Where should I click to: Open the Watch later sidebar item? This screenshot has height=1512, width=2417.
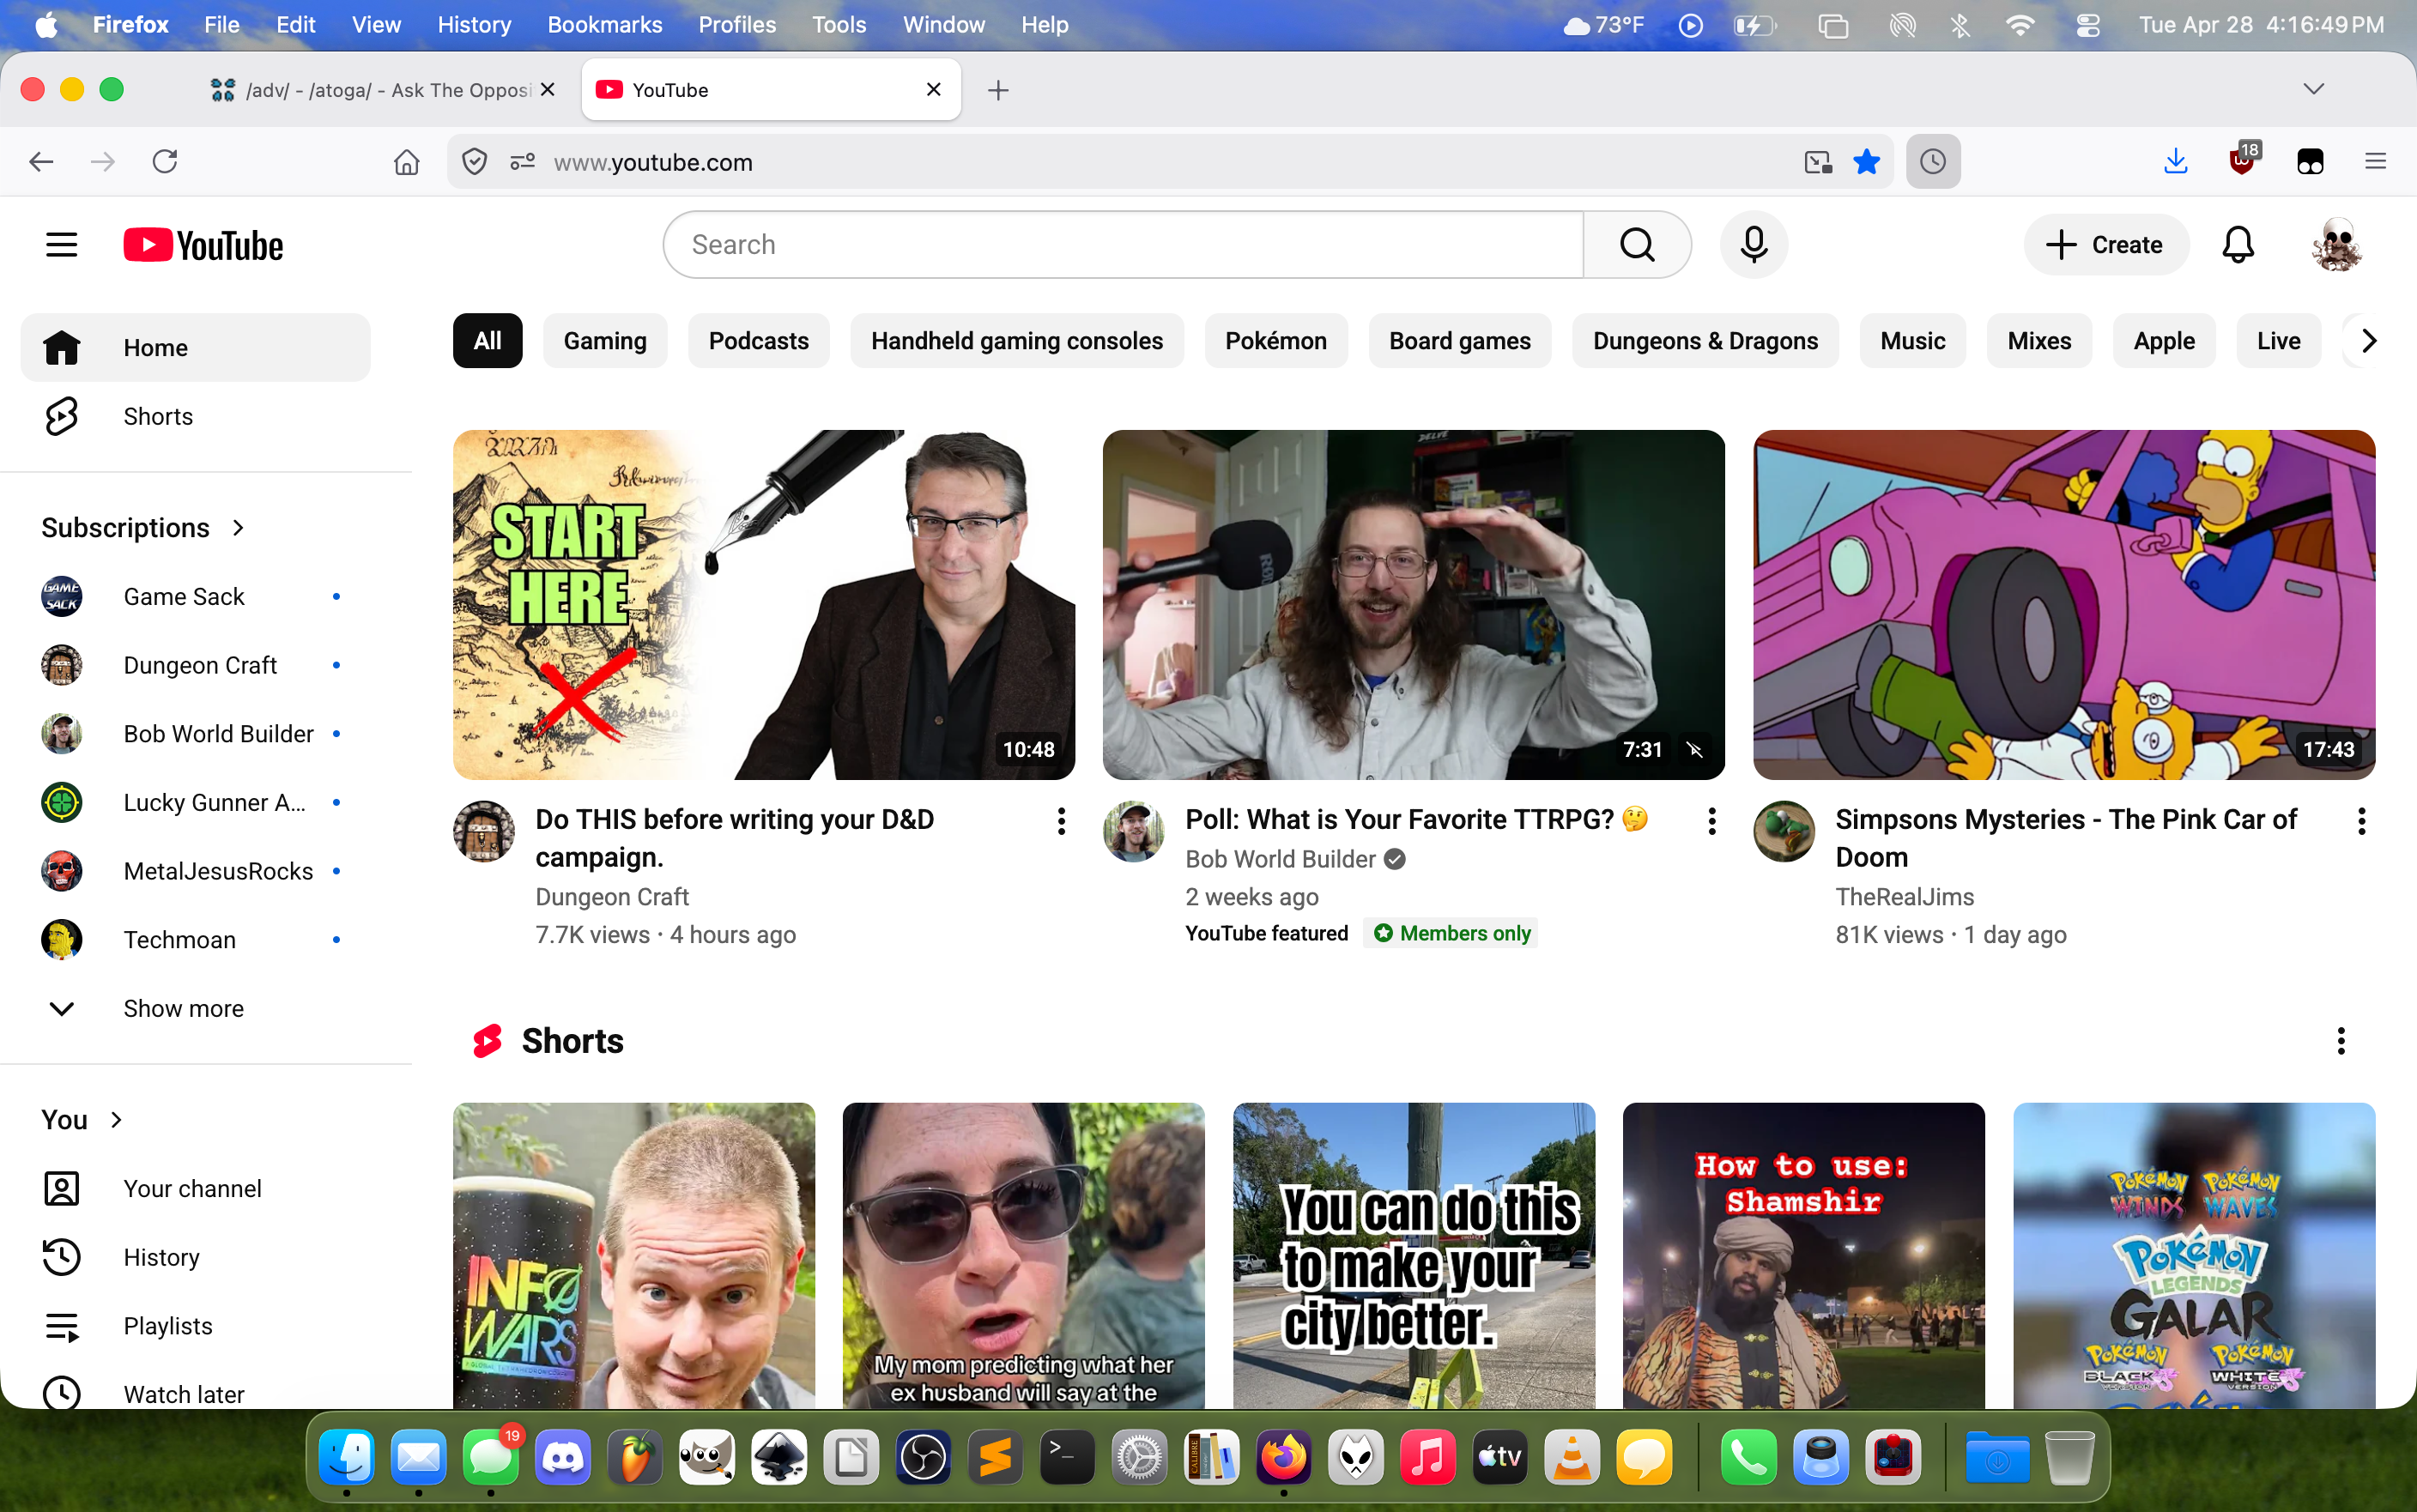point(184,1393)
